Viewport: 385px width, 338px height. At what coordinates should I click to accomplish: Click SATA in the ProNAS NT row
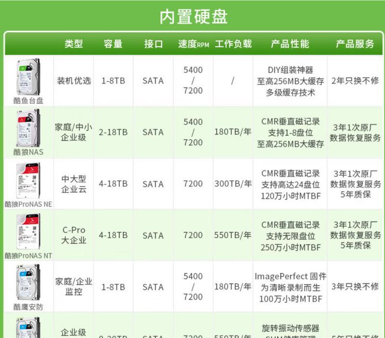[x=153, y=236]
